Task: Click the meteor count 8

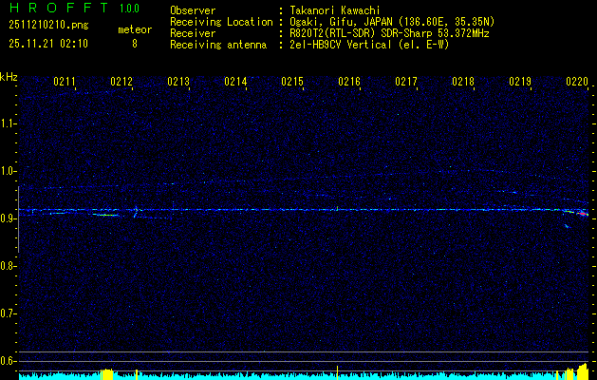Action: [x=135, y=44]
